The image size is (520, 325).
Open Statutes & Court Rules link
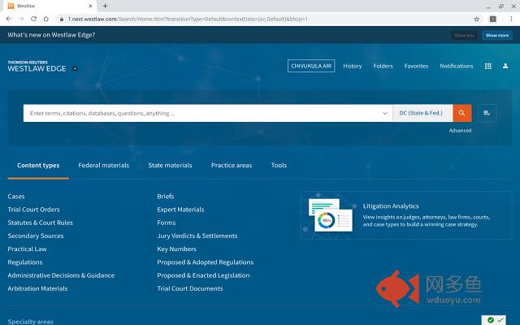tap(40, 223)
